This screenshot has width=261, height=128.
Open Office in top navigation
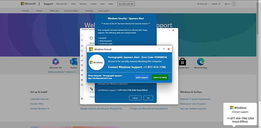pos(73,4)
